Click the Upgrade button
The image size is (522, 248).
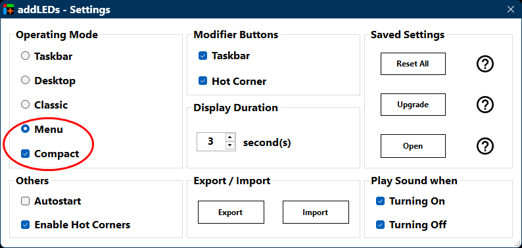[413, 105]
